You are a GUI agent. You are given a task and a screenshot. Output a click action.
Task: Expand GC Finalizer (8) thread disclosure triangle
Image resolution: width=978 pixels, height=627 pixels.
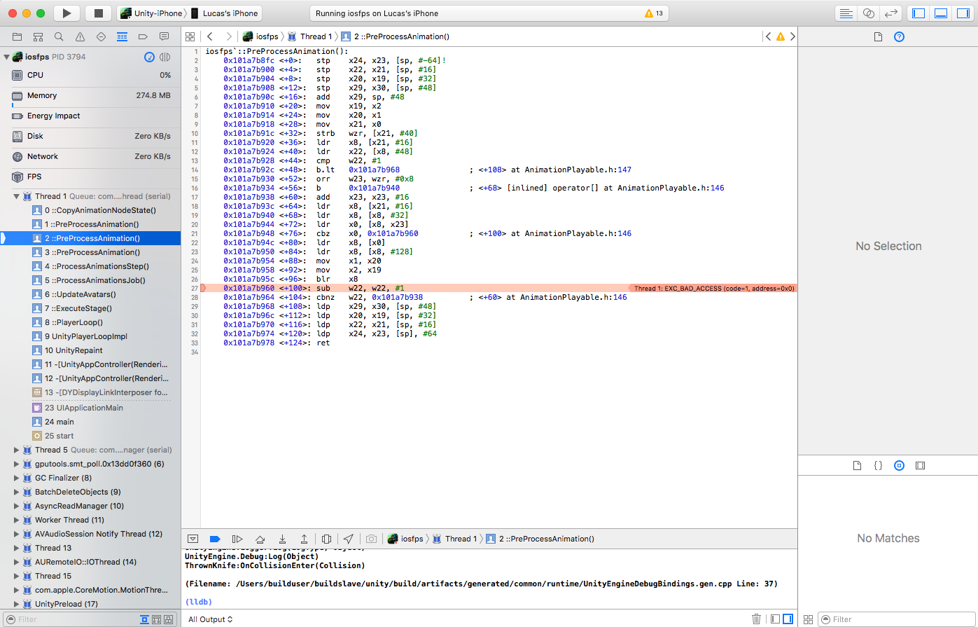[16, 478]
